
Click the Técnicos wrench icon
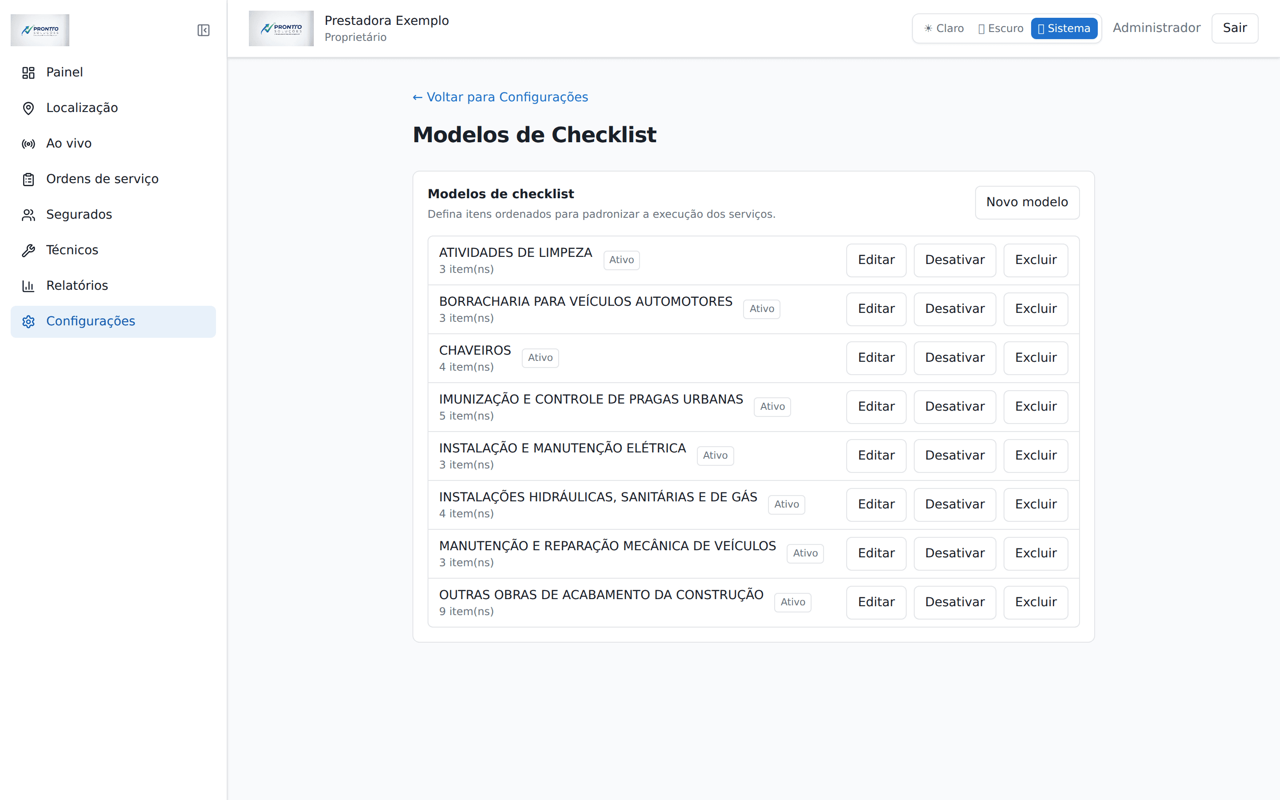tap(28, 250)
